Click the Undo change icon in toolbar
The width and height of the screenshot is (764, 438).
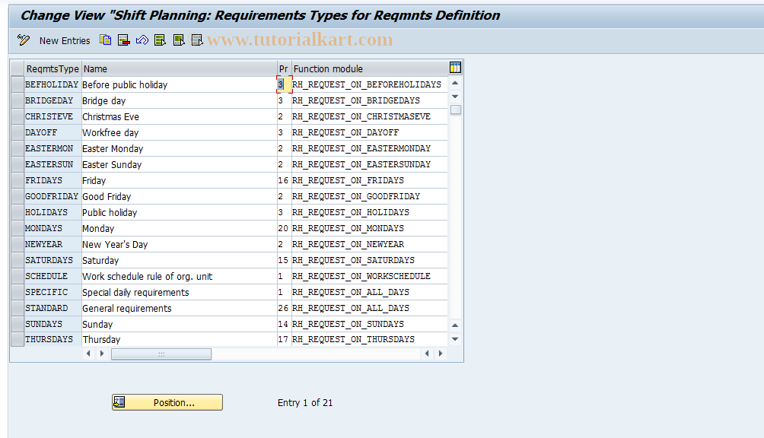142,40
